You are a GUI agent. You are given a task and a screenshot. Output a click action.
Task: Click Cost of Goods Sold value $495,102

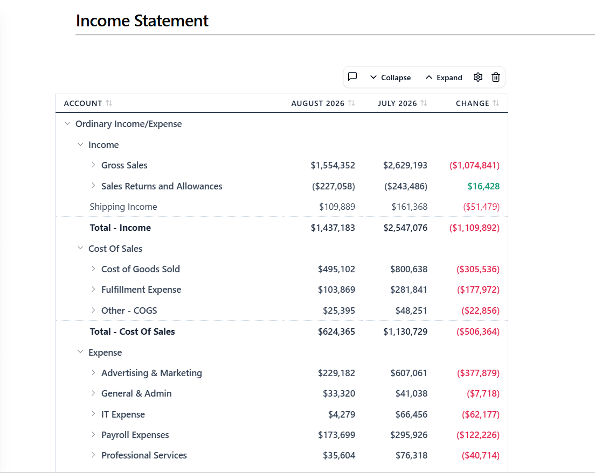(x=337, y=269)
